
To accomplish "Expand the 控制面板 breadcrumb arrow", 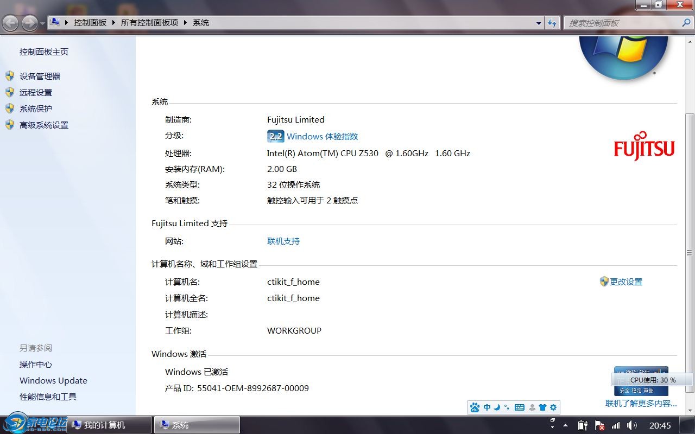I will [113, 23].
